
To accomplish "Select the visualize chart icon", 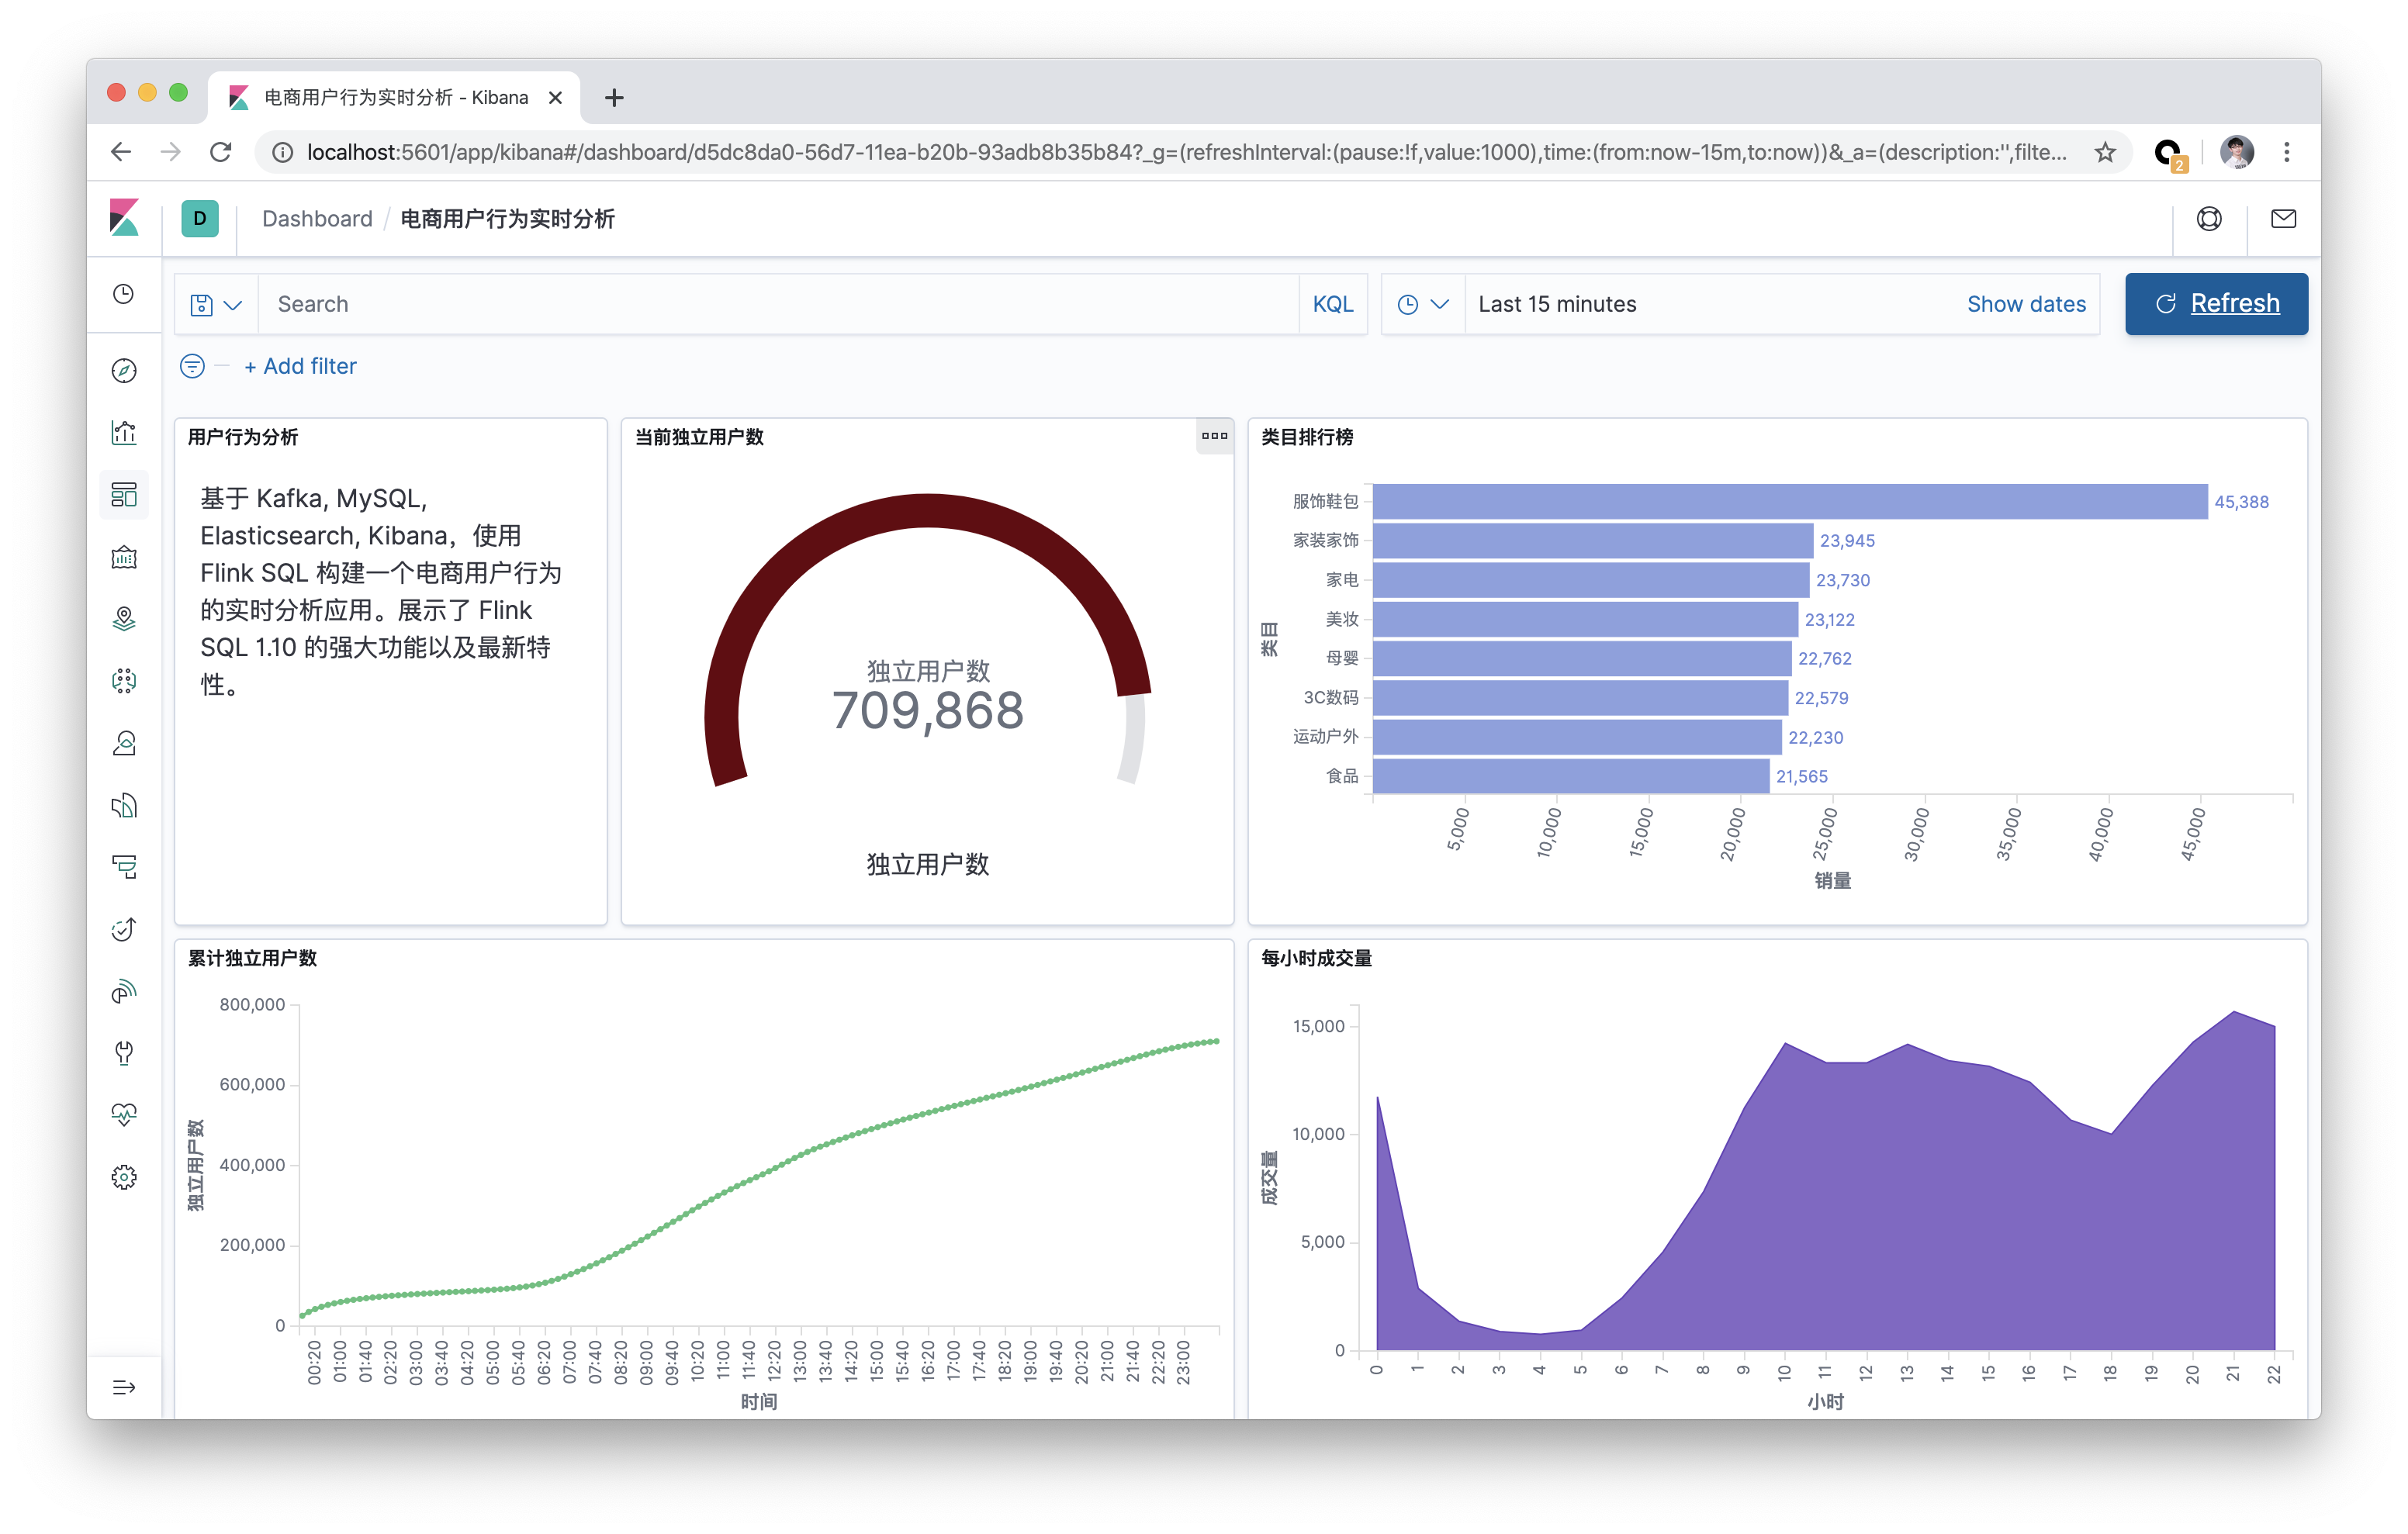I will tap(126, 432).
